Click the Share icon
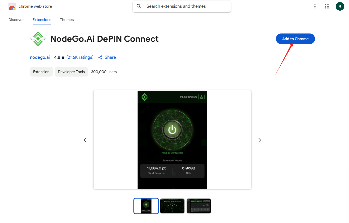The image size is (349, 223). coord(100,57)
